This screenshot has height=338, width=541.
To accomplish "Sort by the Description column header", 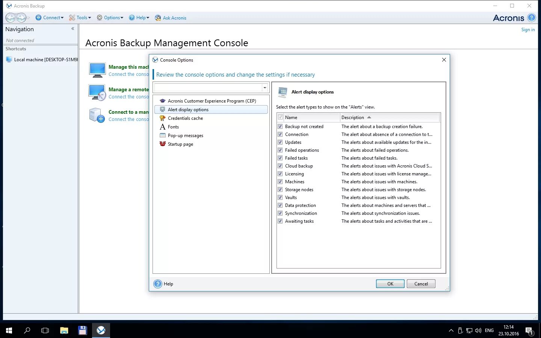I will point(390,117).
